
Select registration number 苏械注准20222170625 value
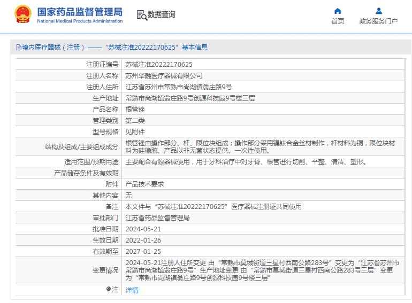pos(159,65)
